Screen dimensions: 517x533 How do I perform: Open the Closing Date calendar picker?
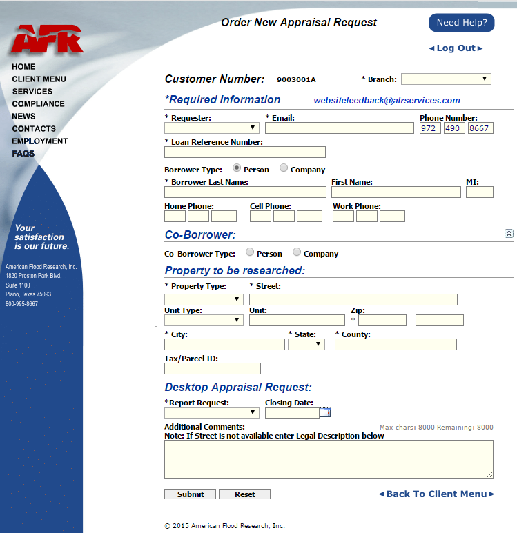(325, 412)
